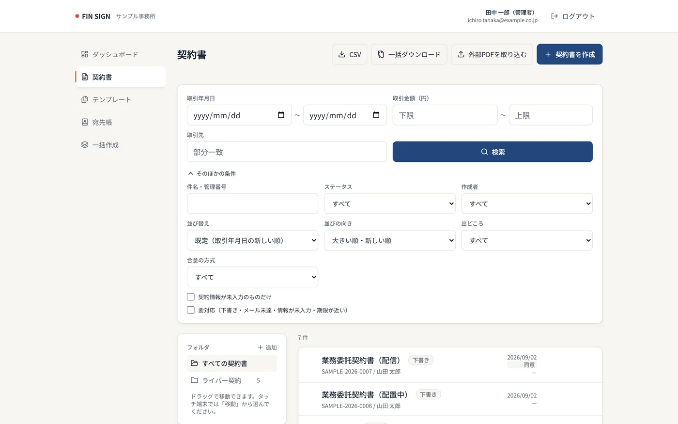
Task: Select 契約書 in the sidebar
Action: point(121,77)
